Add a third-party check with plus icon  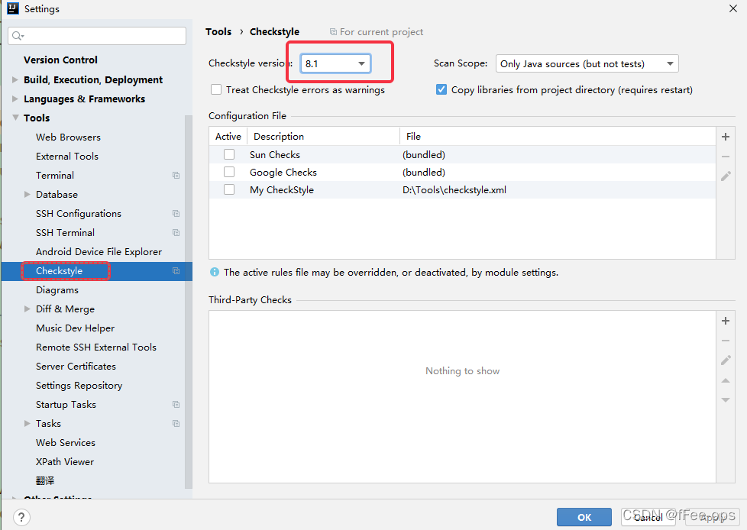[x=725, y=321]
